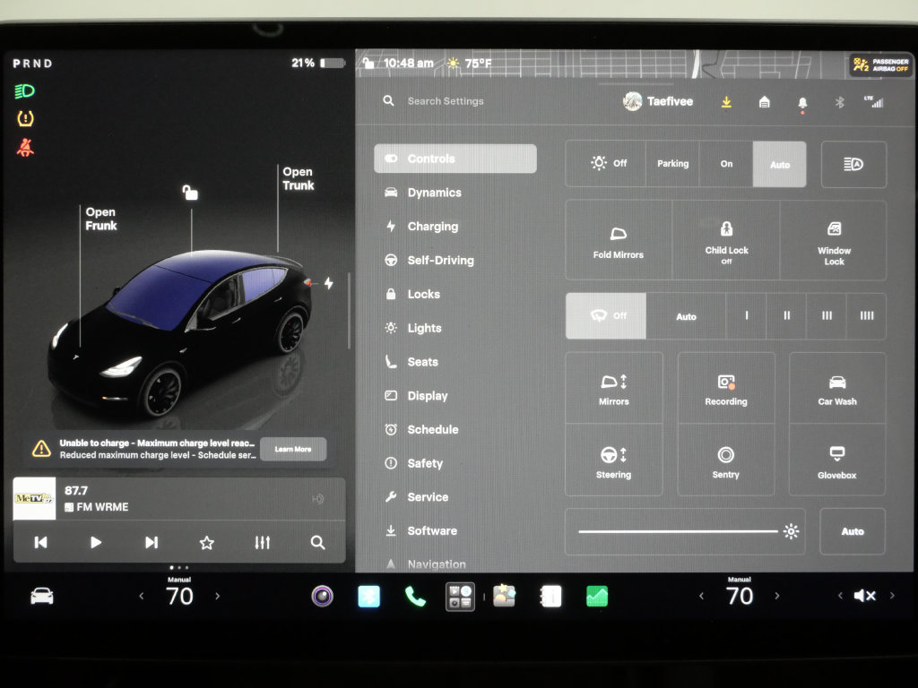Skip to the previous radio station
Image resolution: width=918 pixels, height=688 pixels.
tap(40, 542)
